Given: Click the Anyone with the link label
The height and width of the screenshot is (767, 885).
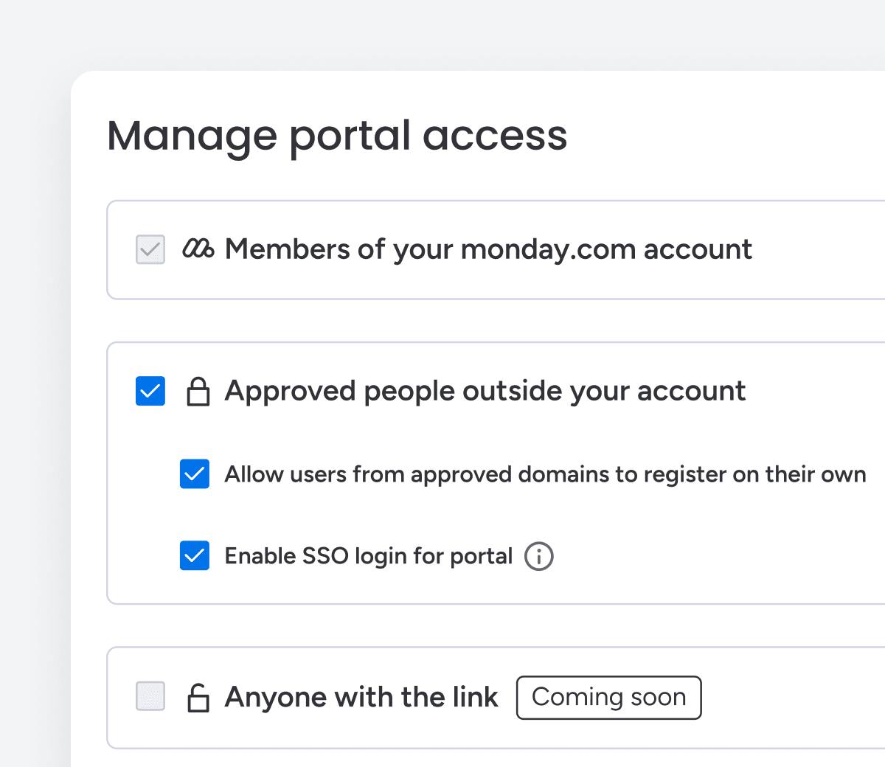Looking at the screenshot, I should [x=361, y=697].
